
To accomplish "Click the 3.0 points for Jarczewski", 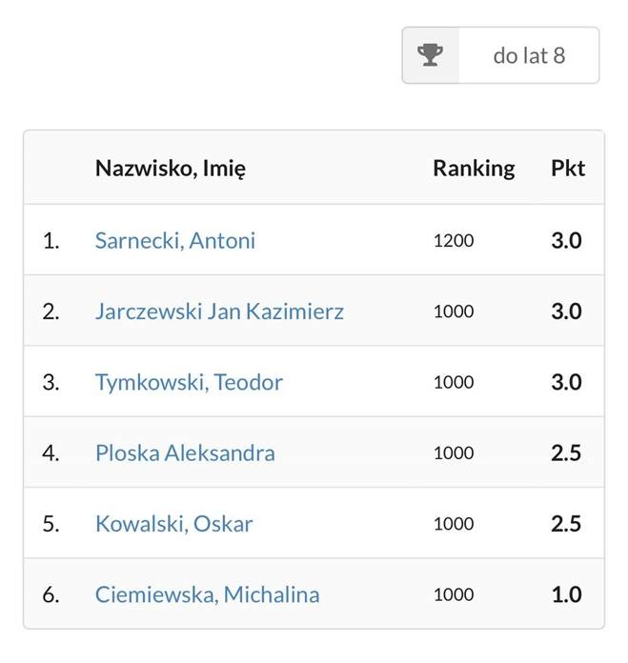I will point(566,311).
